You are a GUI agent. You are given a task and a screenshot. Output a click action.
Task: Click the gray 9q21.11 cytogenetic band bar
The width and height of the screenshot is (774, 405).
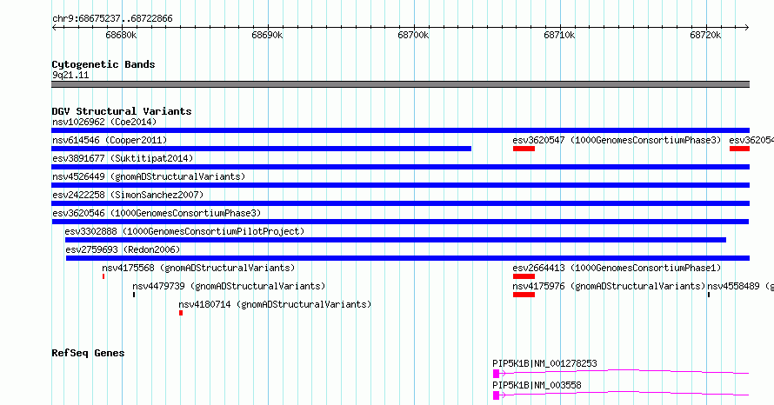pyautogui.click(x=400, y=84)
